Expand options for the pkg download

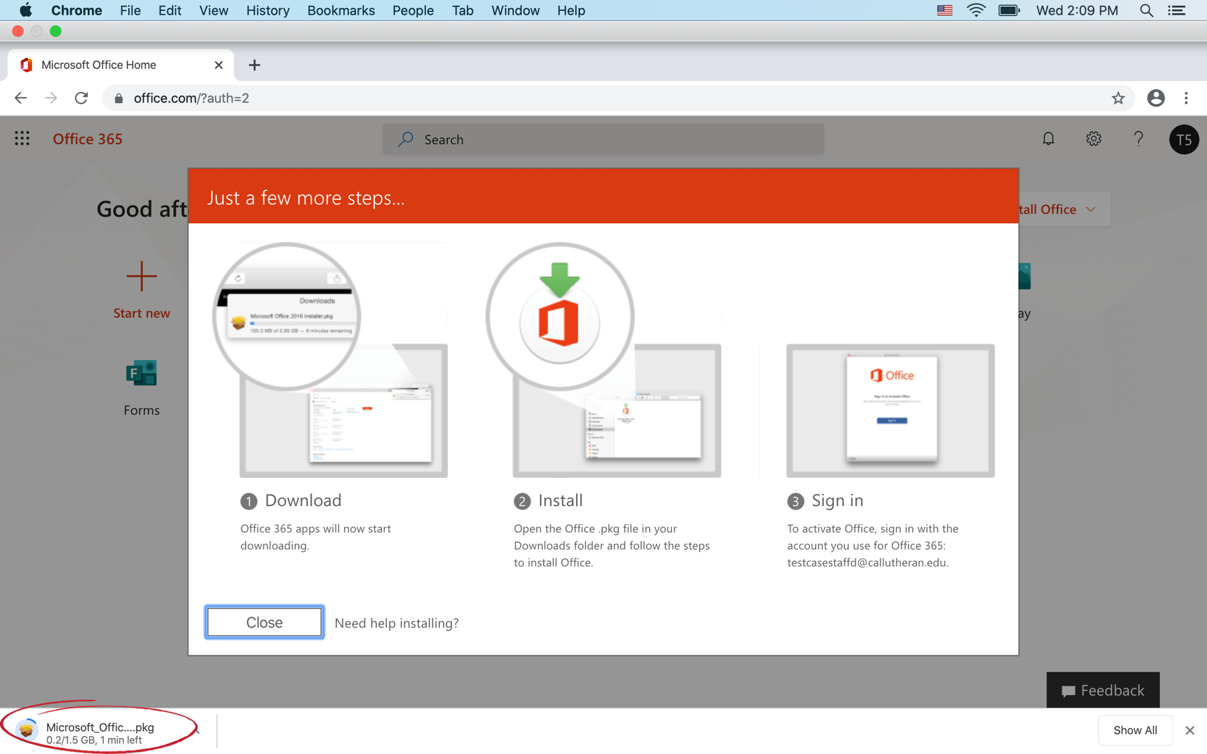[x=197, y=731]
